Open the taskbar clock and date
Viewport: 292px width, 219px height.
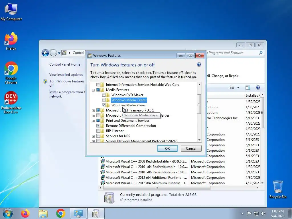coord(277,214)
